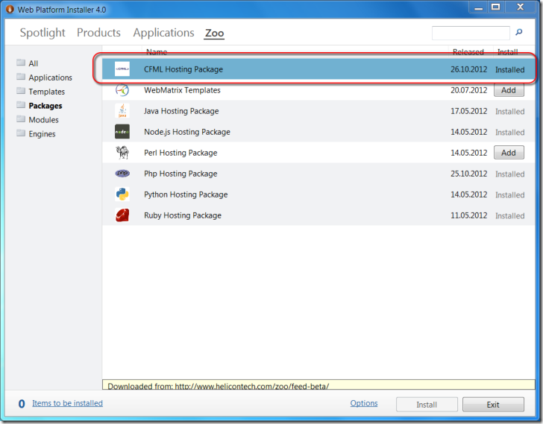Screen dimensions: 543x424
Task: Select the Modules category in sidebar
Action: [x=43, y=120]
